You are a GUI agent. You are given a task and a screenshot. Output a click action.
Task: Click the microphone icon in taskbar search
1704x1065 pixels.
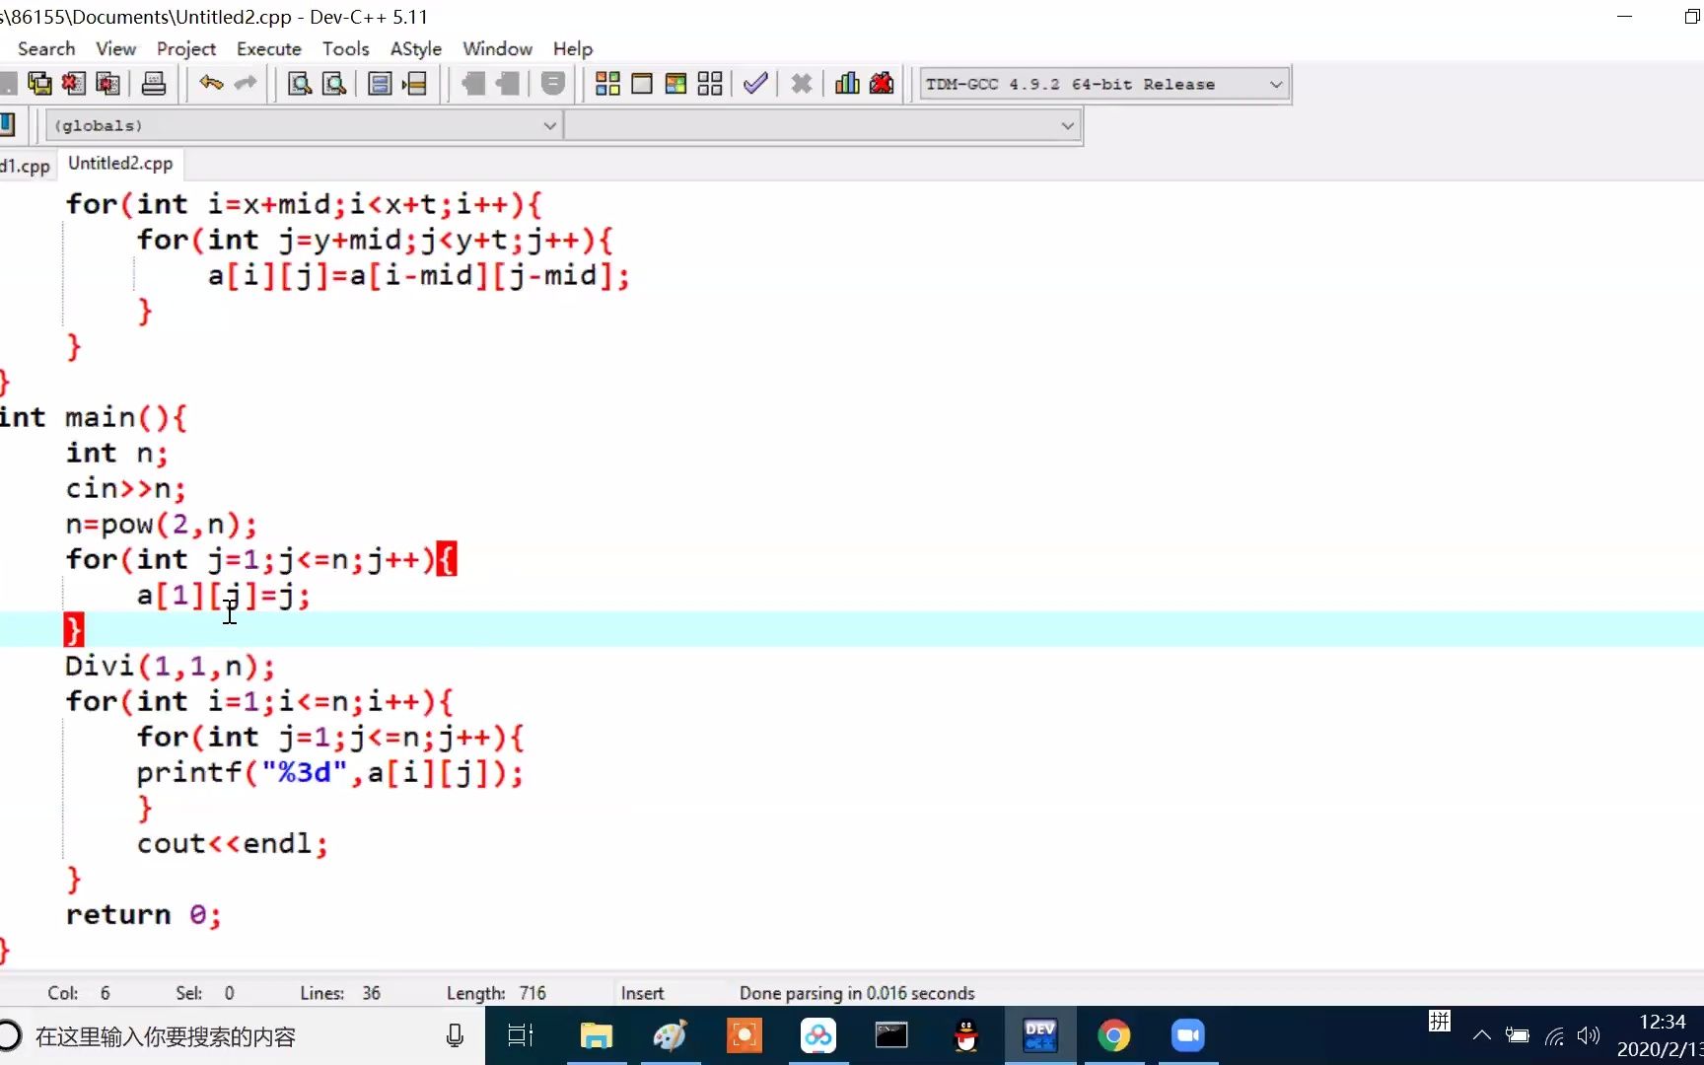[x=455, y=1035]
